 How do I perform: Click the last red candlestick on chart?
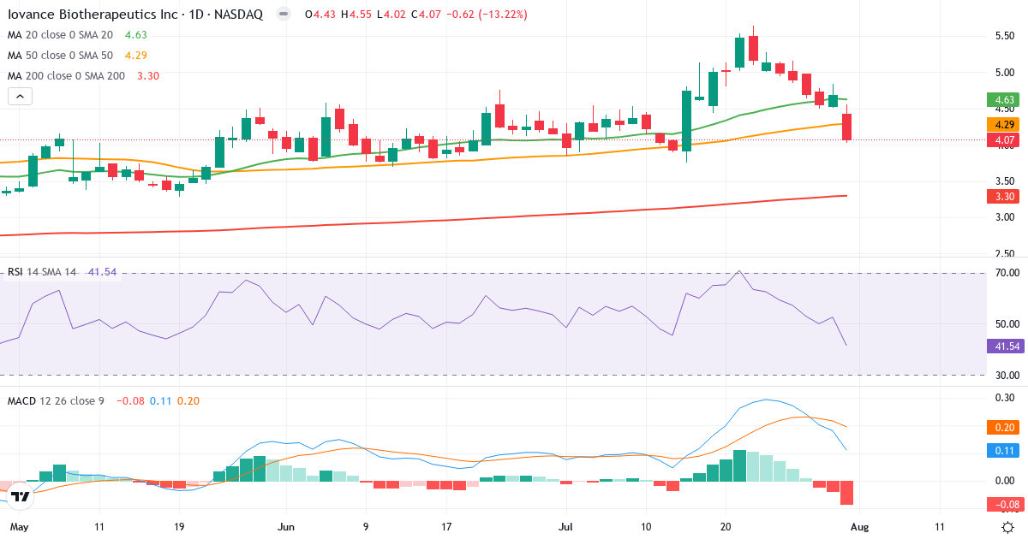(x=847, y=127)
